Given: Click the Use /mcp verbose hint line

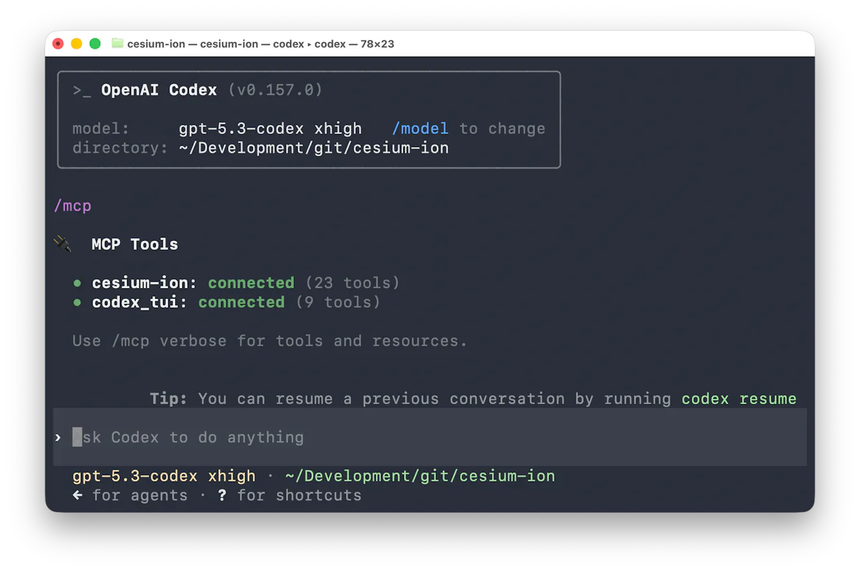Looking at the screenshot, I should 270,341.
